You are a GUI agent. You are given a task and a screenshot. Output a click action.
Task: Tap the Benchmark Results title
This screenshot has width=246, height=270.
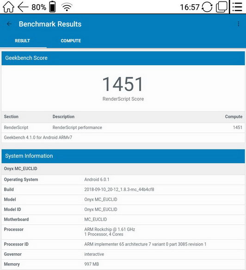pyautogui.click(x=50, y=24)
